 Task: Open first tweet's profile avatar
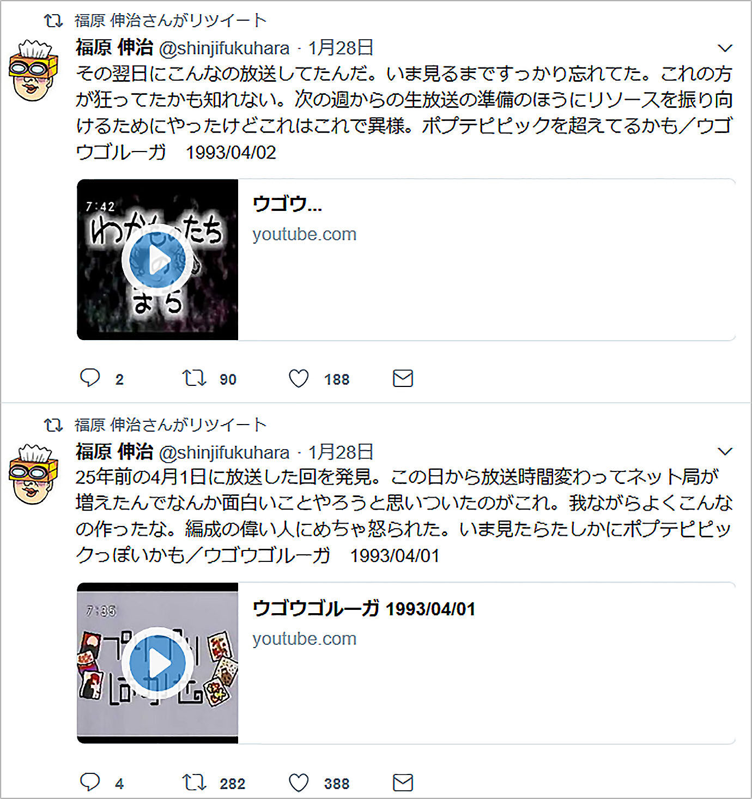pos(33,71)
